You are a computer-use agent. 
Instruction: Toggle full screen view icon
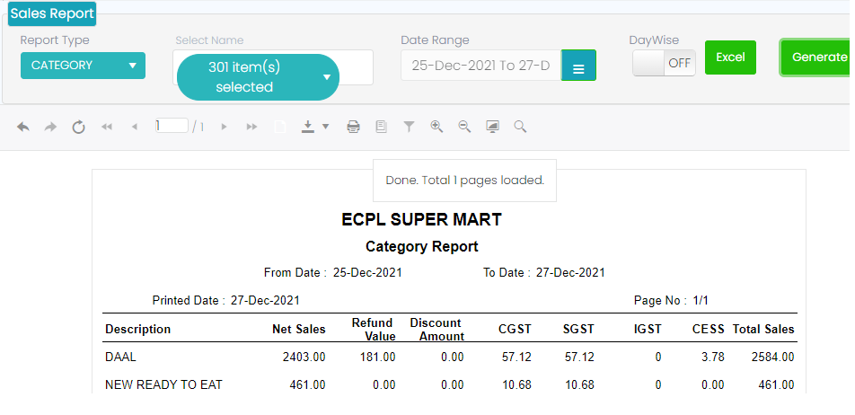(492, 128)
